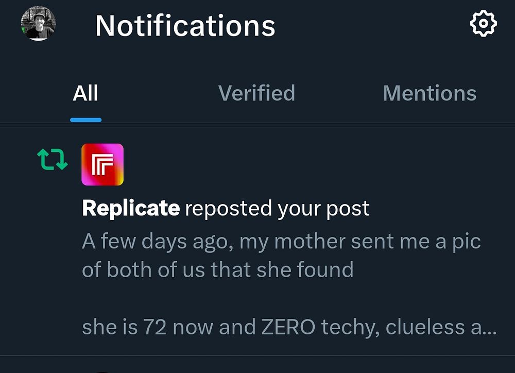Open the Replicate logo avatar
The height and width of the screenshot is (373, 515).
point(102,164)
